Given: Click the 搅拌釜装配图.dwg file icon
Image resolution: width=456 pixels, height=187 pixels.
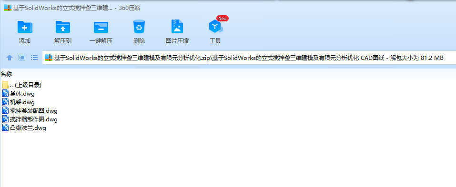Looking at the screenshot, I should (5, 111).
